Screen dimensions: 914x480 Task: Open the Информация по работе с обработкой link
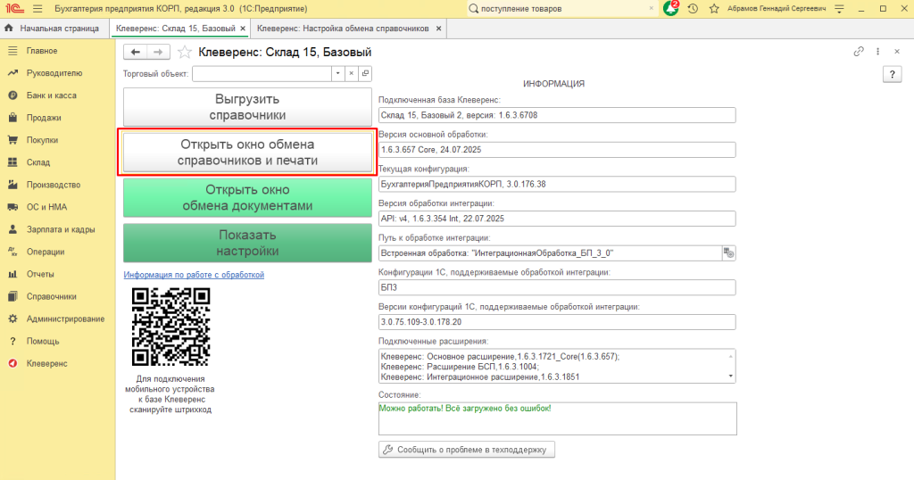coord(194,275)
